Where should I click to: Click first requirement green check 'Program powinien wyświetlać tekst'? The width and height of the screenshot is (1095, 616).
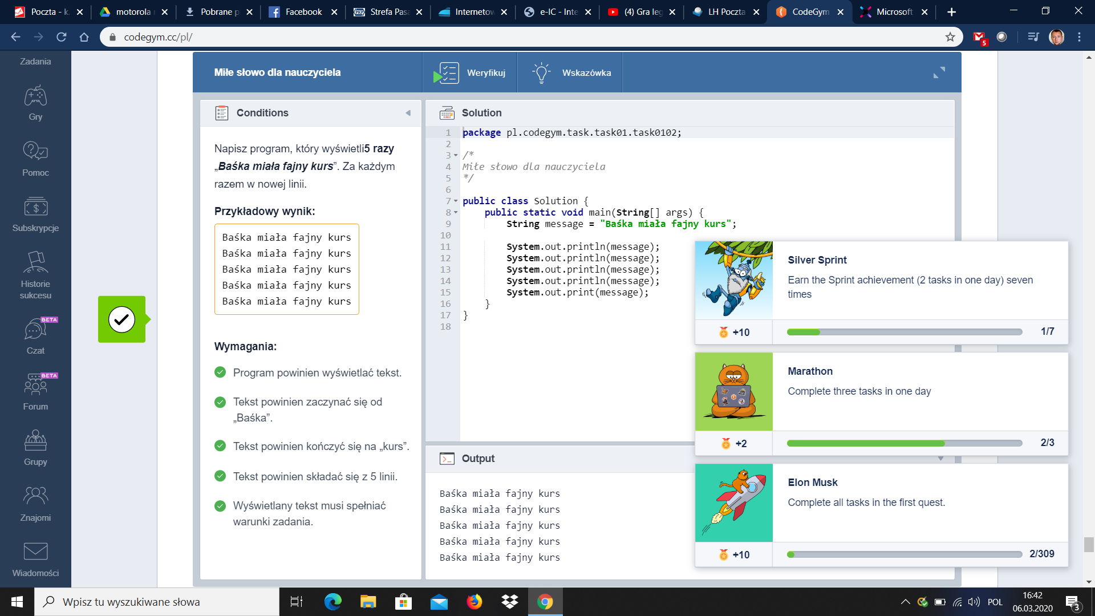click(220, 372)
